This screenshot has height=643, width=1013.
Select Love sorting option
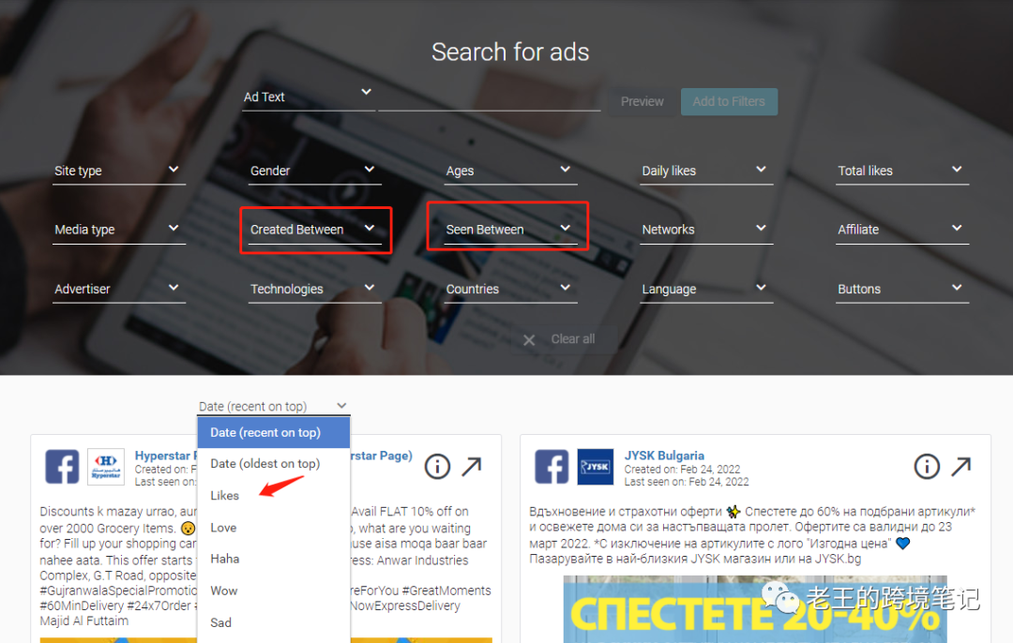223,528
